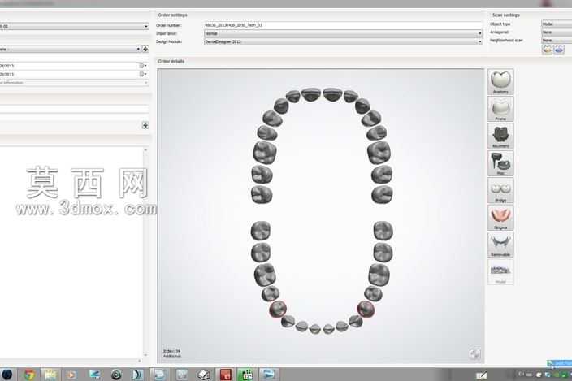This screenshot has height=381, width=572.
Task: Open the Importance dropdown
Action: click(x=344, y=33)
